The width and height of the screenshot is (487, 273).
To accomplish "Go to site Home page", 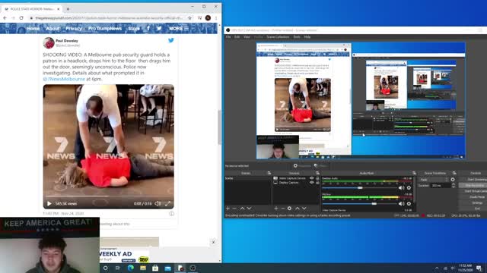I will (x=33, y=28).
